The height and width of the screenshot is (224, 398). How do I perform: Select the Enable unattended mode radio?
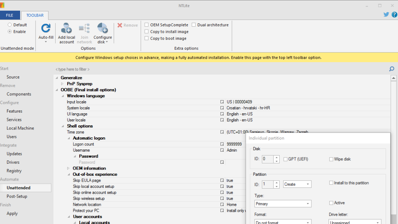point(10,31)
